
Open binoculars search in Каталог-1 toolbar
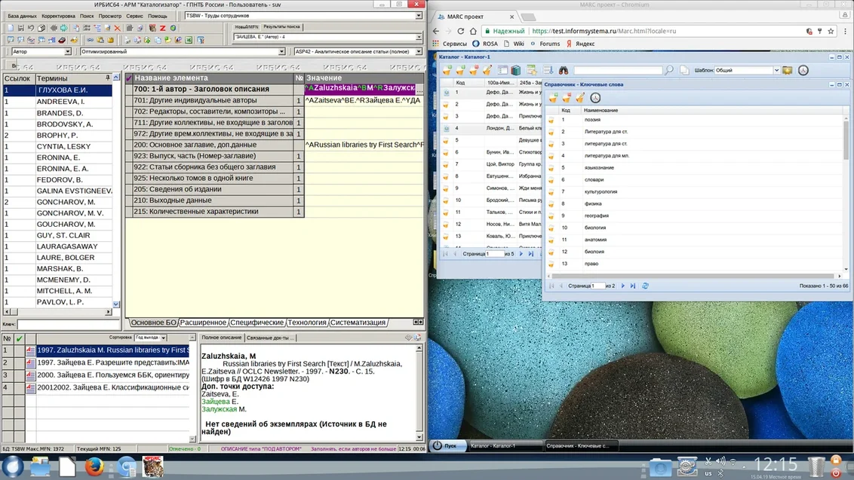tap(563, 70)
